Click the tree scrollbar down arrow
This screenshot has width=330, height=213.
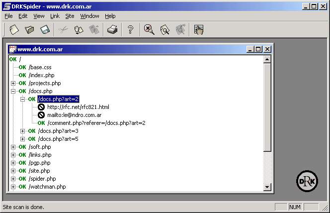click(x=267, y=187)
